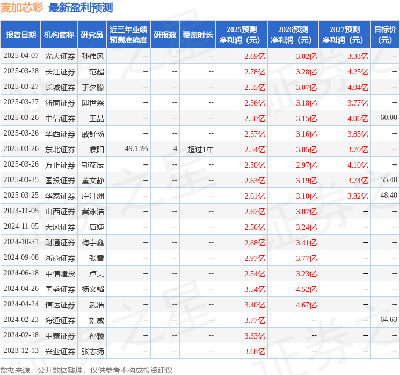
Task: Click the 目标价 column header
Action: [385, 35]
